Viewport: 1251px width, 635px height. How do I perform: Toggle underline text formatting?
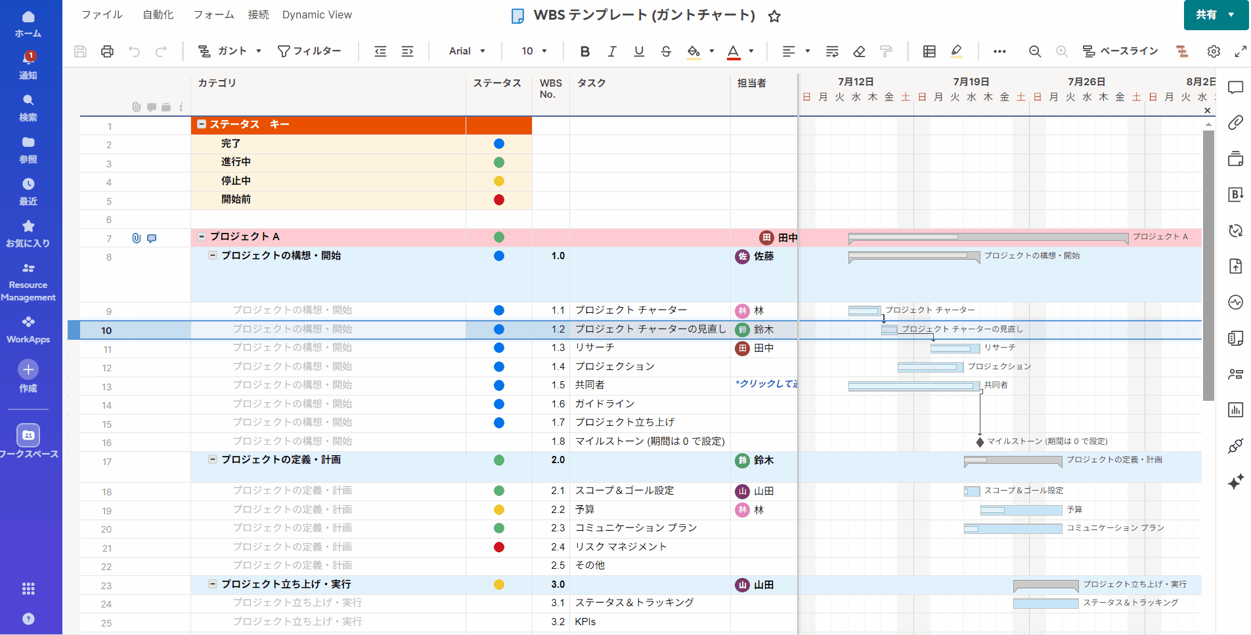pos(639,51)
